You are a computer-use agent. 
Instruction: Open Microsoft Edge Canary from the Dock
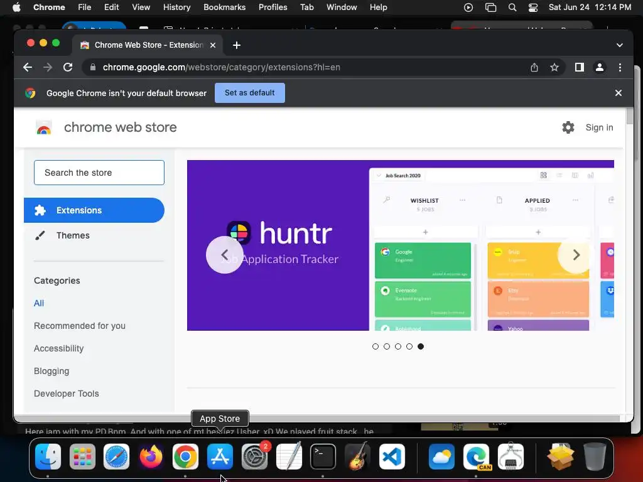click(476, 457)
